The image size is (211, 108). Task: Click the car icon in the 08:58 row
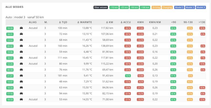(x=21, y=70)
